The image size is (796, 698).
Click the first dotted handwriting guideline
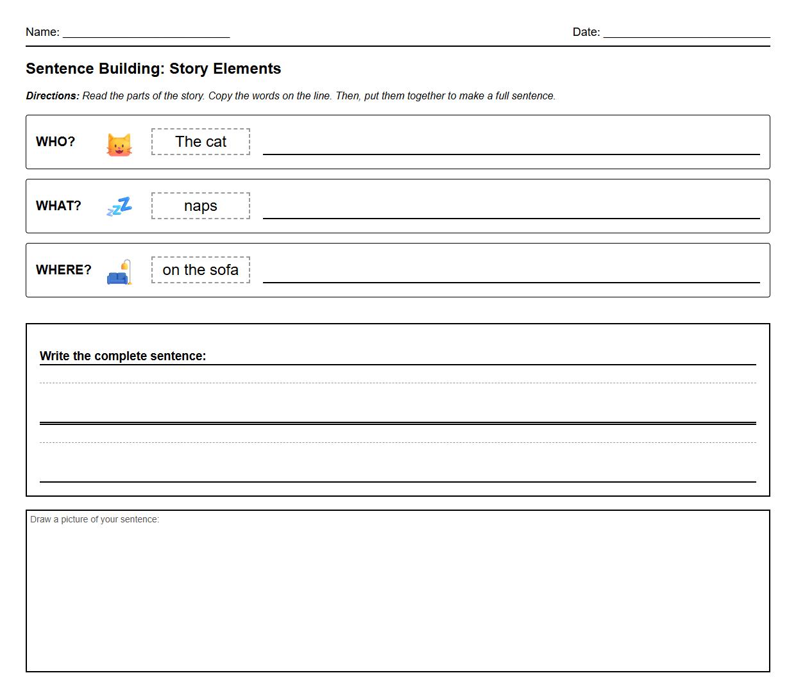(x=398, y=383)
